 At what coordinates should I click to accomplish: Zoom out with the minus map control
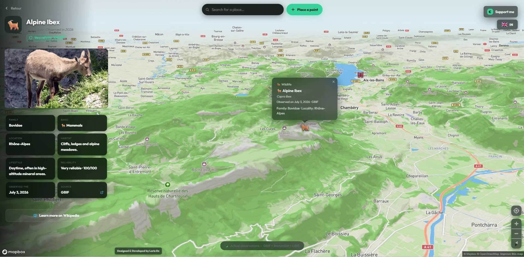click(516, 234)
